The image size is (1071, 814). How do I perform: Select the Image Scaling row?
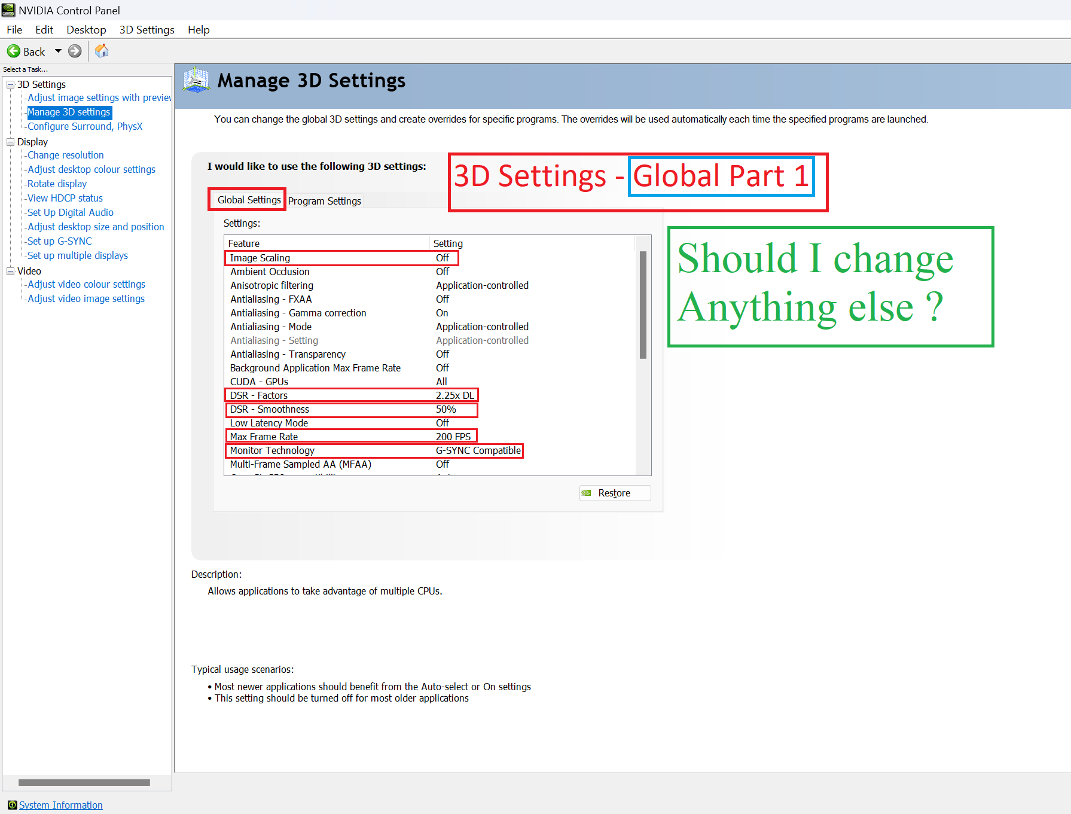pos(429,258)
